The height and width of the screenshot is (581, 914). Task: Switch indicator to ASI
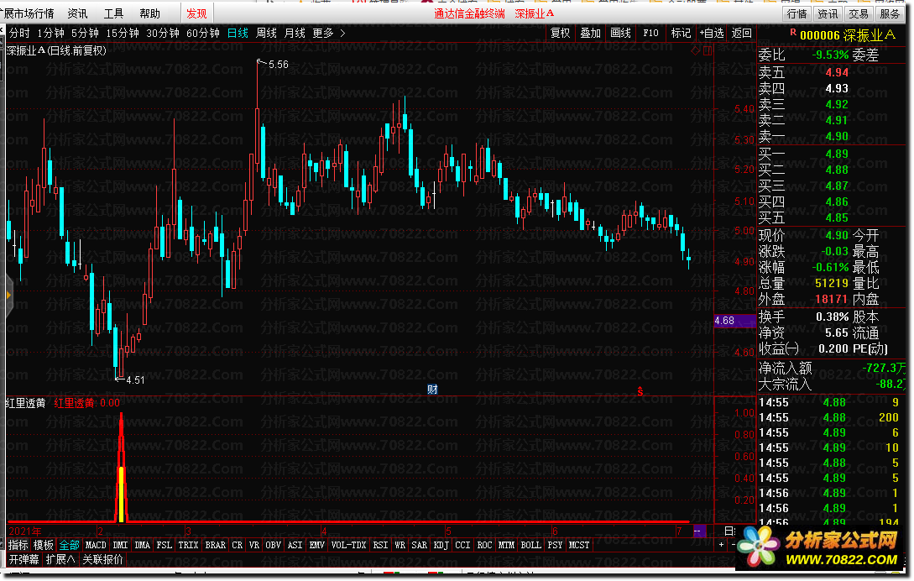(295, 545)
